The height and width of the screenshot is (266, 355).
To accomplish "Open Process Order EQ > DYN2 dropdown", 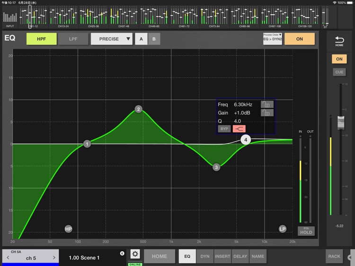I will point(272,39).
